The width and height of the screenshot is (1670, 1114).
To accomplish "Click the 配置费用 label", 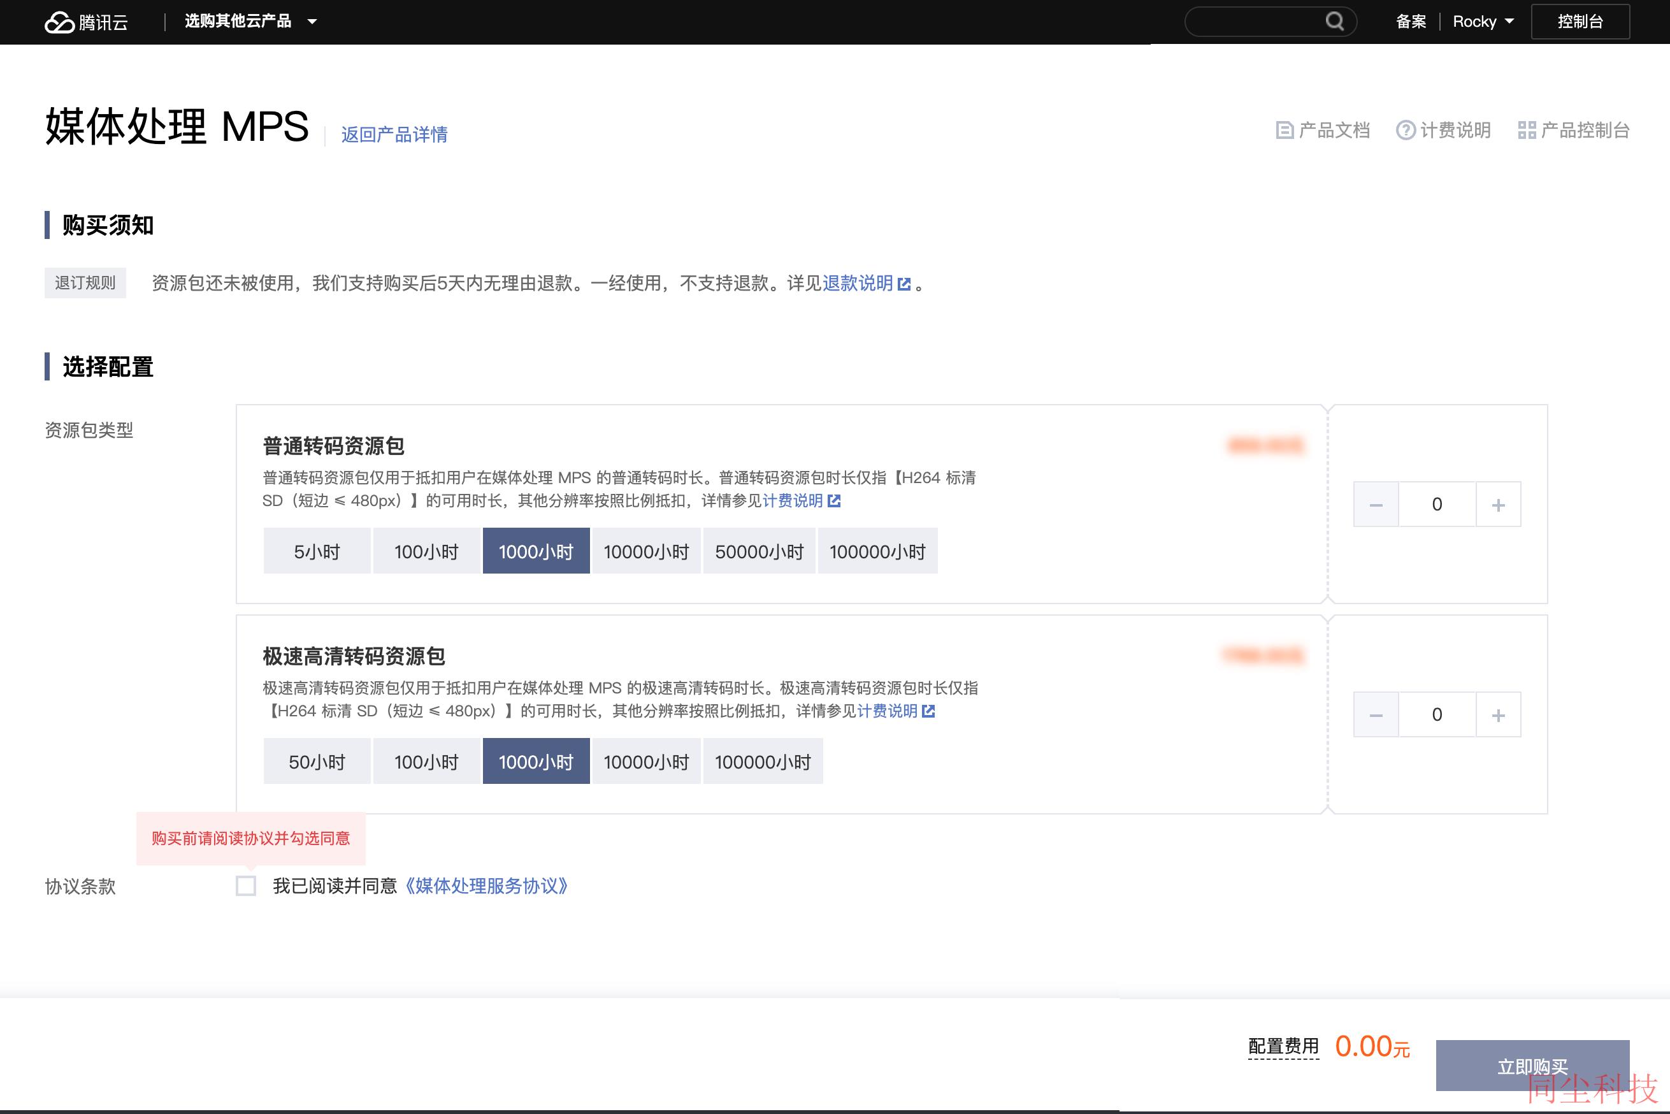I will click(1284, 1046).
